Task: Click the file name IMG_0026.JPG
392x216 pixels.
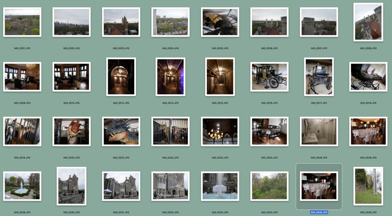Action: pos(319,158)
